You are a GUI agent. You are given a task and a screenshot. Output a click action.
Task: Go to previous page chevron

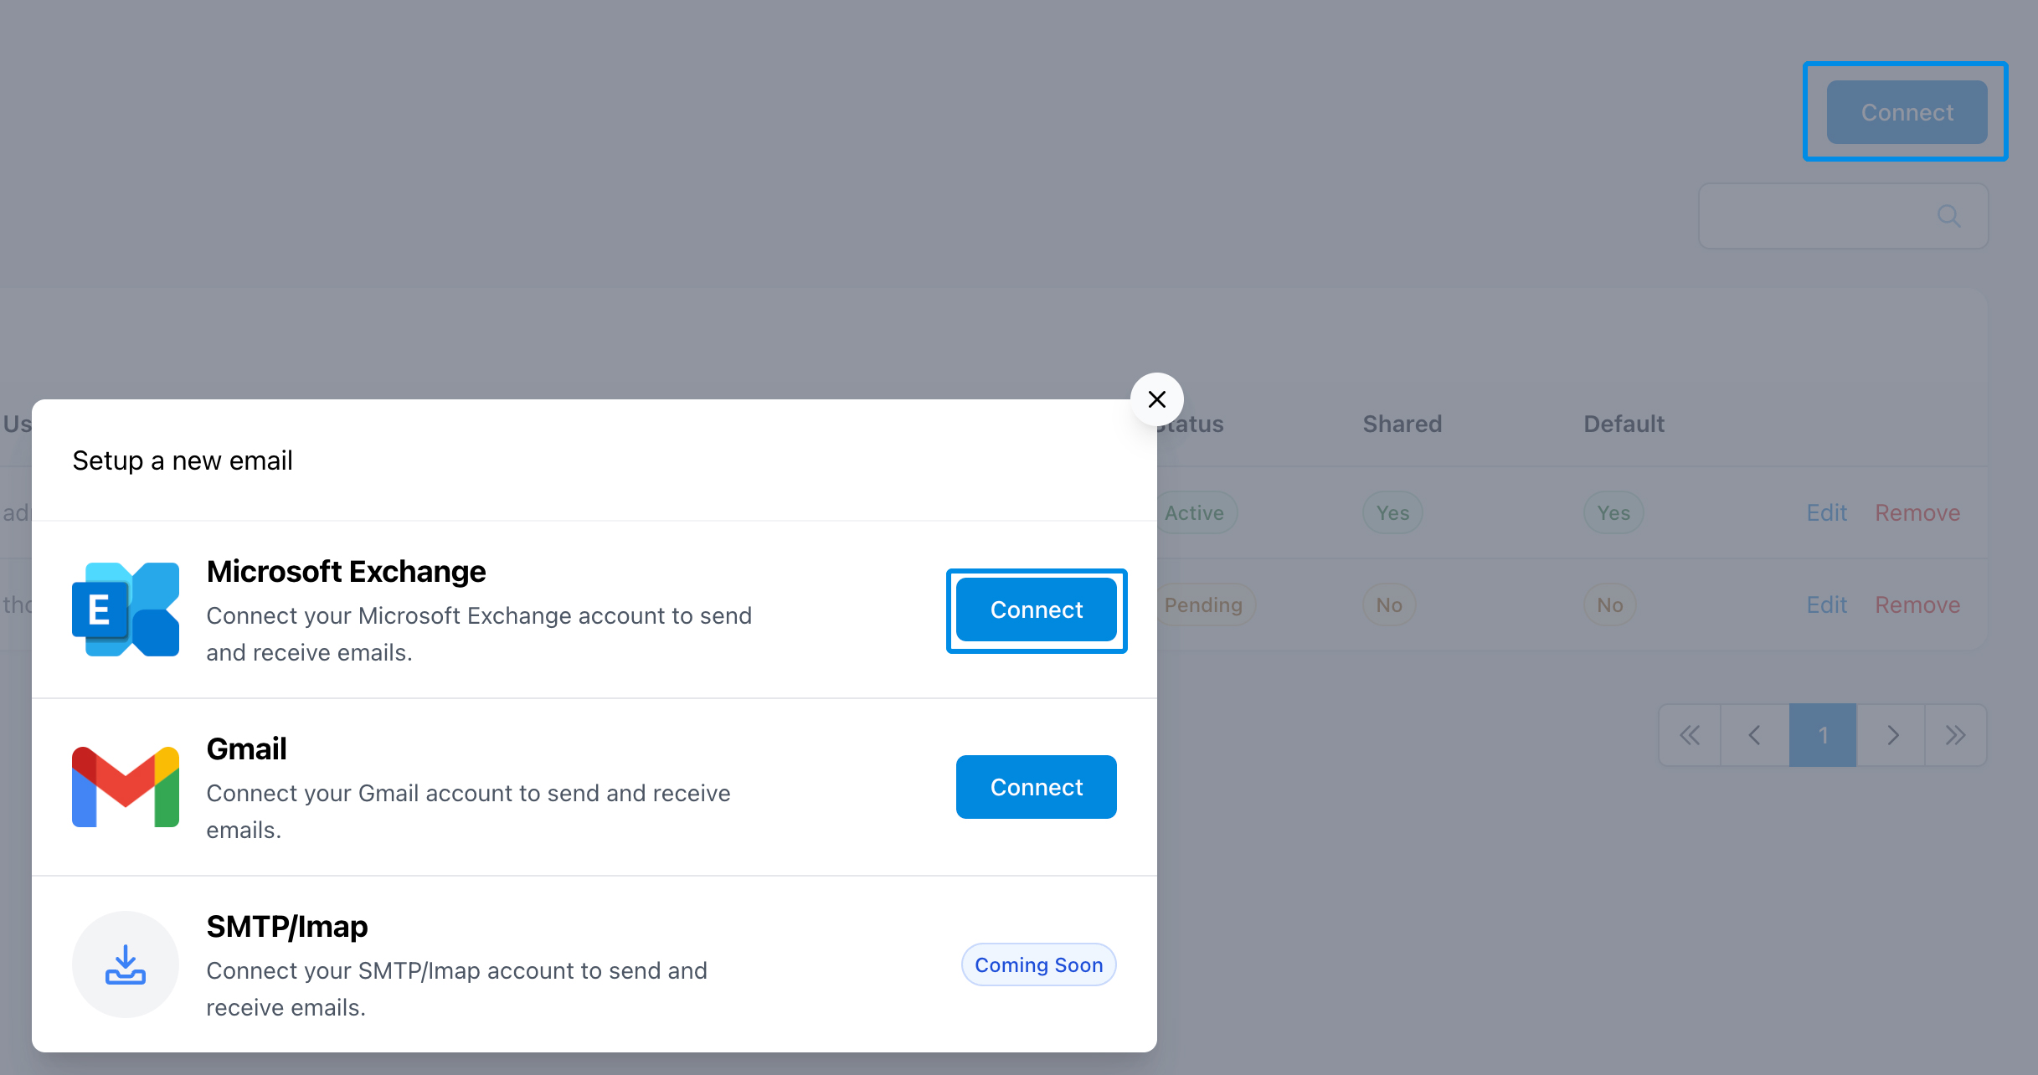(x=1755, y=735)
